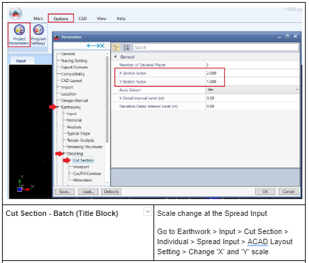The height and width of the screenshot is (263, 309).
Task: Select Analysis tree item
Action: (x=74, y=127)
